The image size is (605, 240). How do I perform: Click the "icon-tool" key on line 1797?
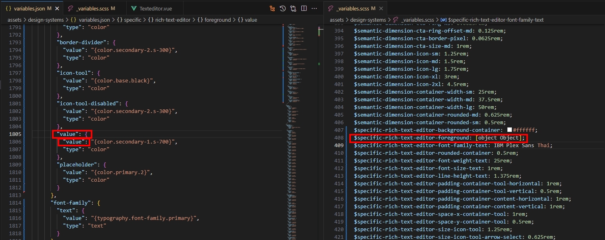click(74, 73)
